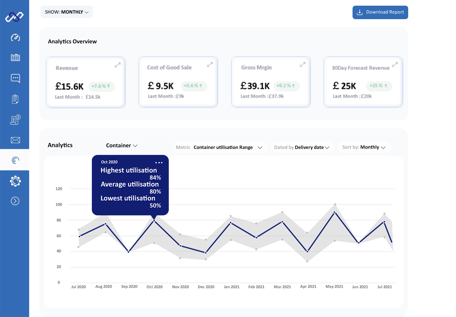Image resolution: width=456 pixels, height=317 pixels.
Task: Expand the Cost of Good Sale card
Action: (x=210, y=64)
